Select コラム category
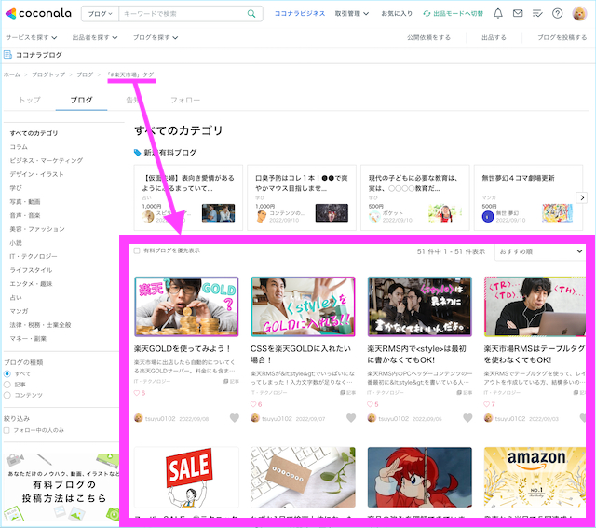This screenshot has height=528, width=596. pyautogui.click(x=19, y=147)
